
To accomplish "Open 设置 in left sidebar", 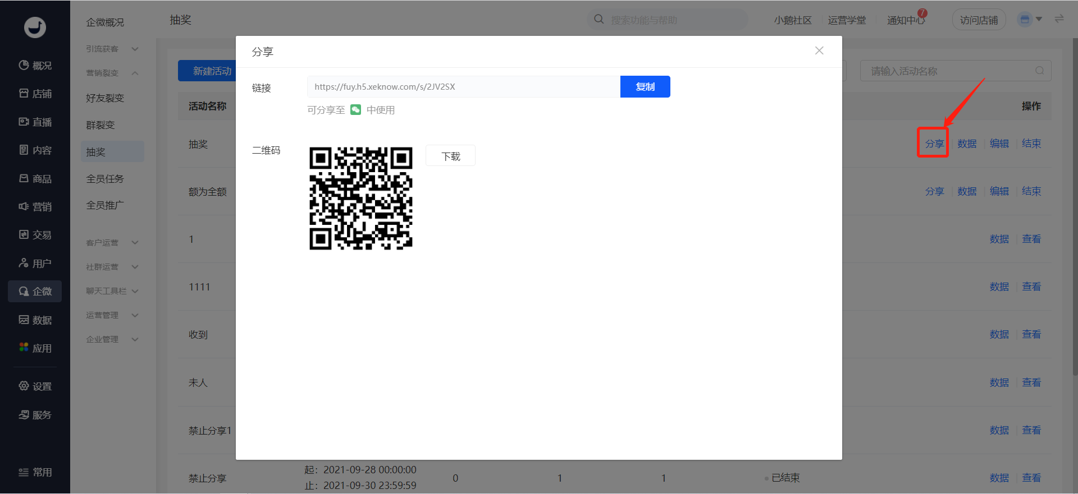I will pos(35,386).
